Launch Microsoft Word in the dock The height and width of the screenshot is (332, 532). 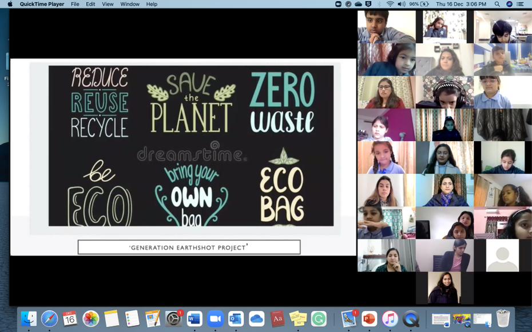tap(194, 318)
